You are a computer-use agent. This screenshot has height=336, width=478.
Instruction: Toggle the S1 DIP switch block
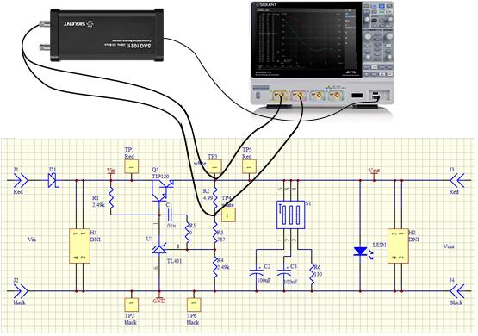290,215
